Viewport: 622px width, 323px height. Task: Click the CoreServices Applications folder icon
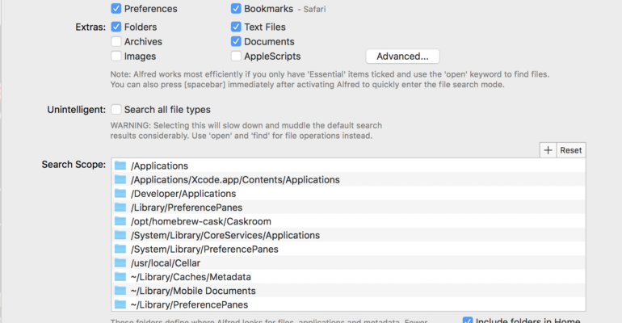[x=120, y=235]
